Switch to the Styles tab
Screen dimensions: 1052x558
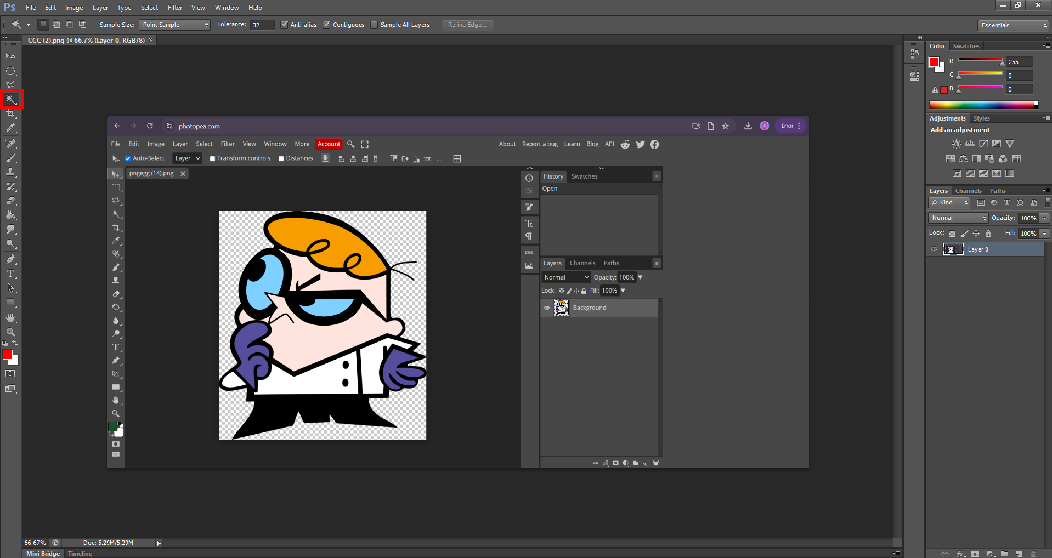[981, 118]
